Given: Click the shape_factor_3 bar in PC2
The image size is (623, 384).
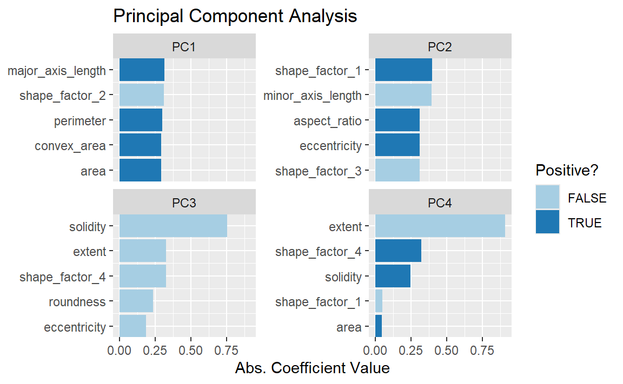Looking at the screenshot, I should [x=397, y=171].
